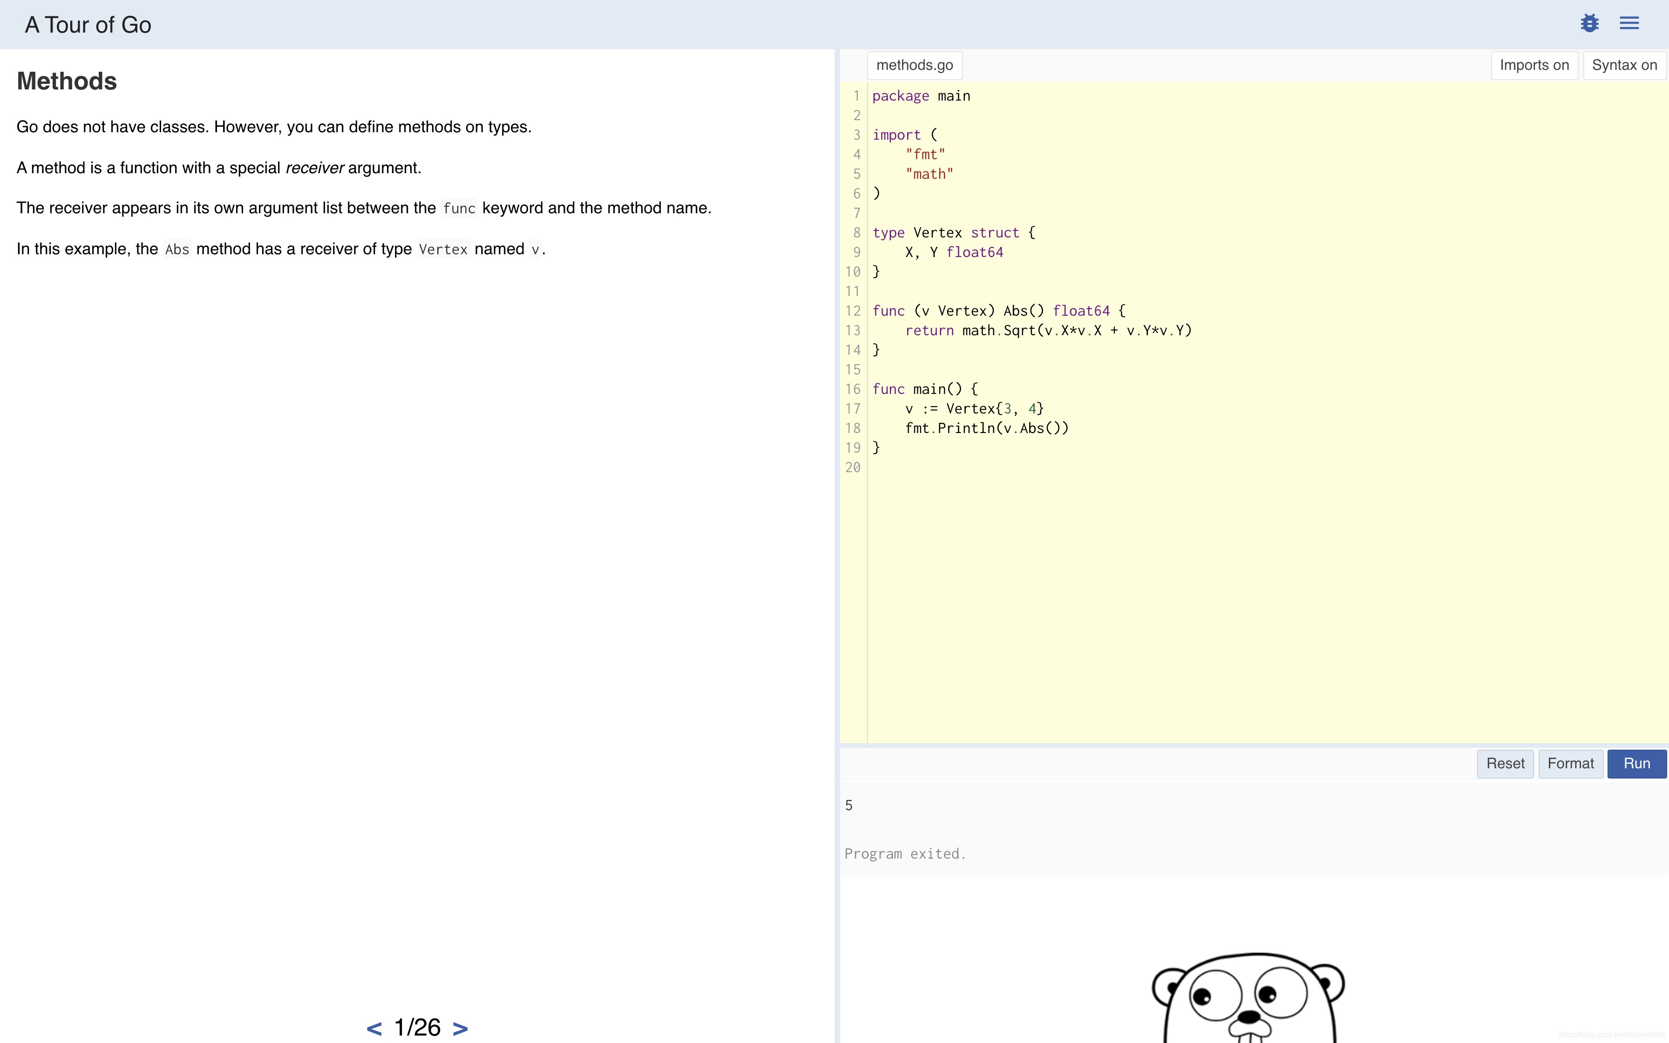
Task: Click the 1/26 page counter
Action: click(x=417, y=1027)
